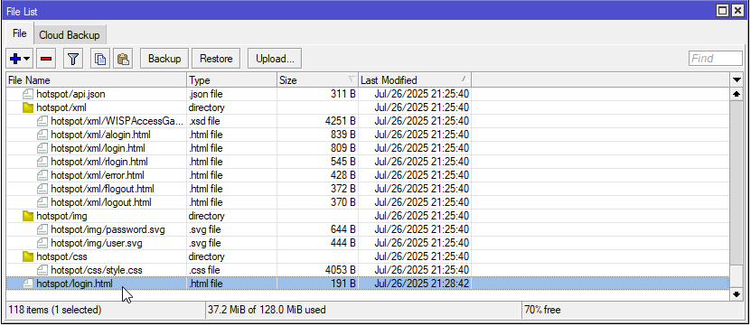
Task: Select hotspot/xml/alogin.html file name
Action: tap(101, 135)
